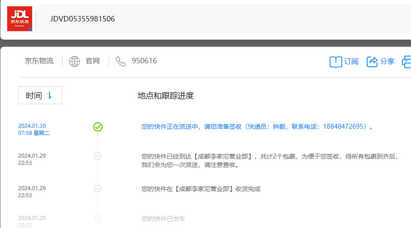Click the timeline marker for 已发车 entry

click(97, 218)
